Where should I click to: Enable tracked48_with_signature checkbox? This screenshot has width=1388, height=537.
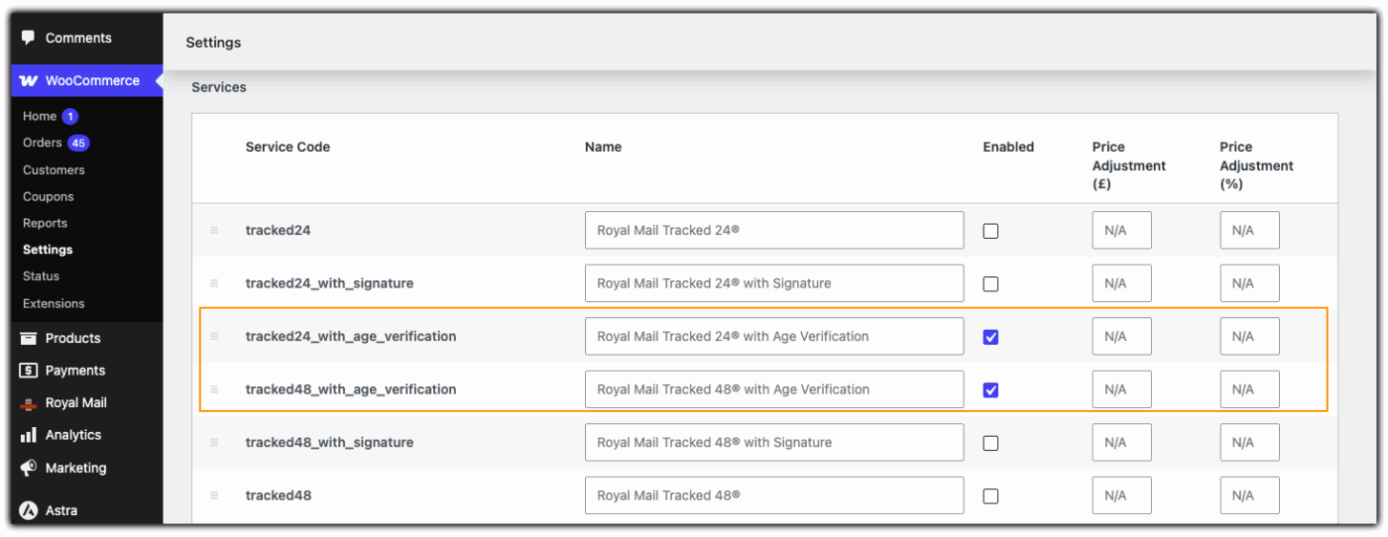coord(990,443)
